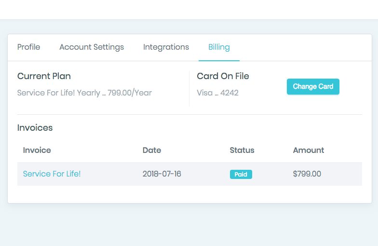The image size is (378, 246).
Task: Open the Profile tab
Action: click(x=28, y=47)
